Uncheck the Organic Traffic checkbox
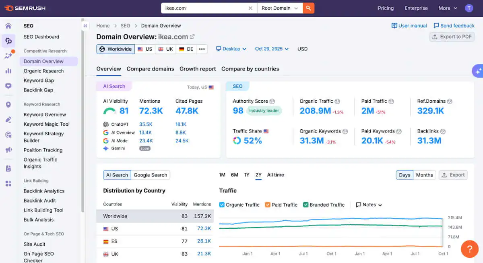The height and width of the screenshot is (263, 483). coord(221,205)
